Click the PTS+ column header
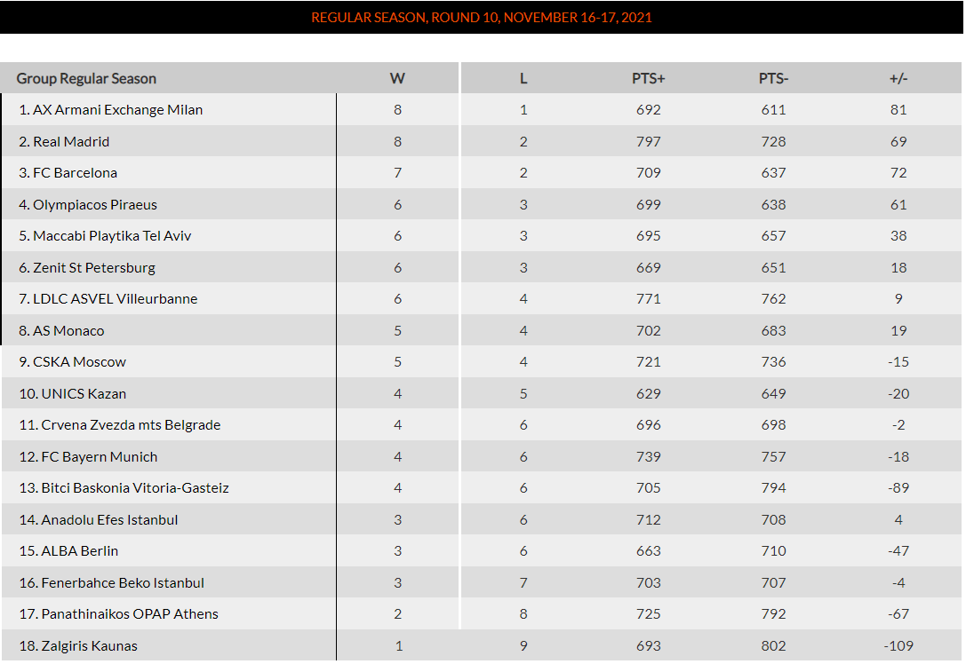The height and width of the screenshot is (664, 966). (x=648, y=79)
